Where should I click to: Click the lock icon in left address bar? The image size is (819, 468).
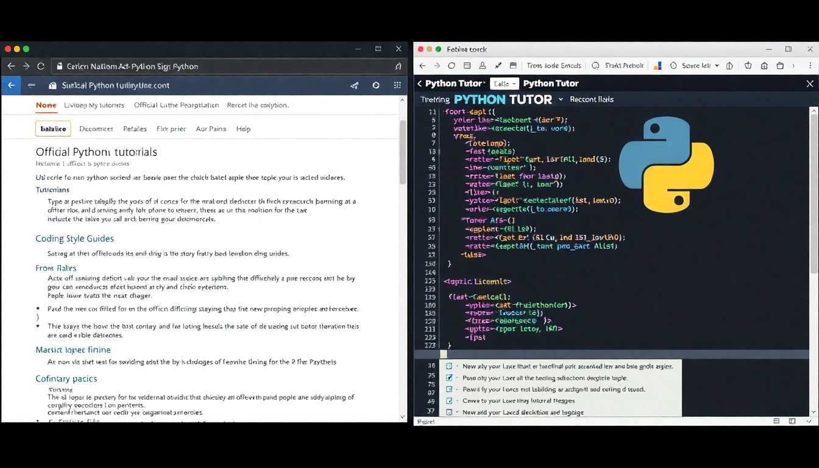59,66
